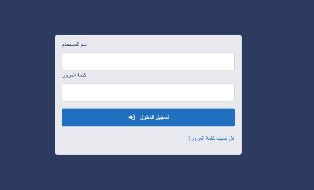Click the اسم المستخدم label

coord(74,44)
